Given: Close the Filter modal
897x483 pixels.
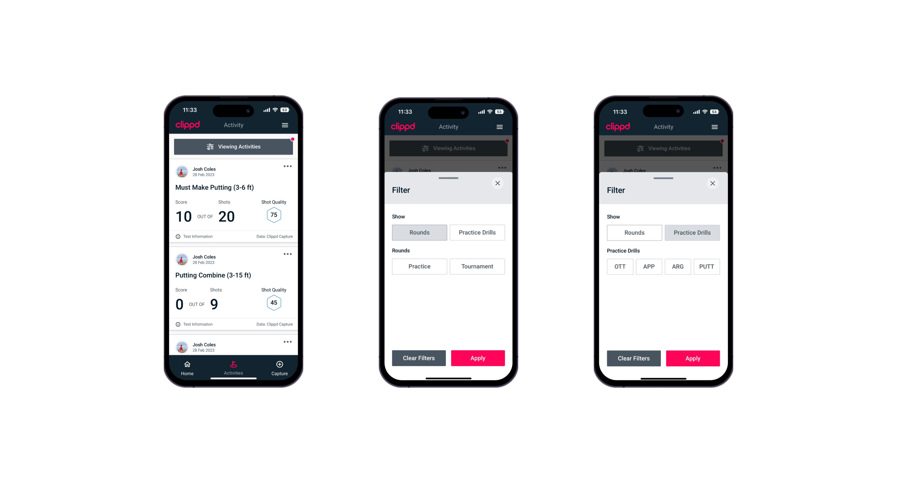Looking at the screenshot, I should 498,183.
